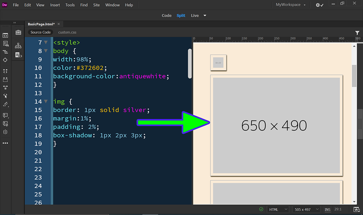The image size is (363, 215).
Task: Click the width:98% code line
Action: point(72,59)
